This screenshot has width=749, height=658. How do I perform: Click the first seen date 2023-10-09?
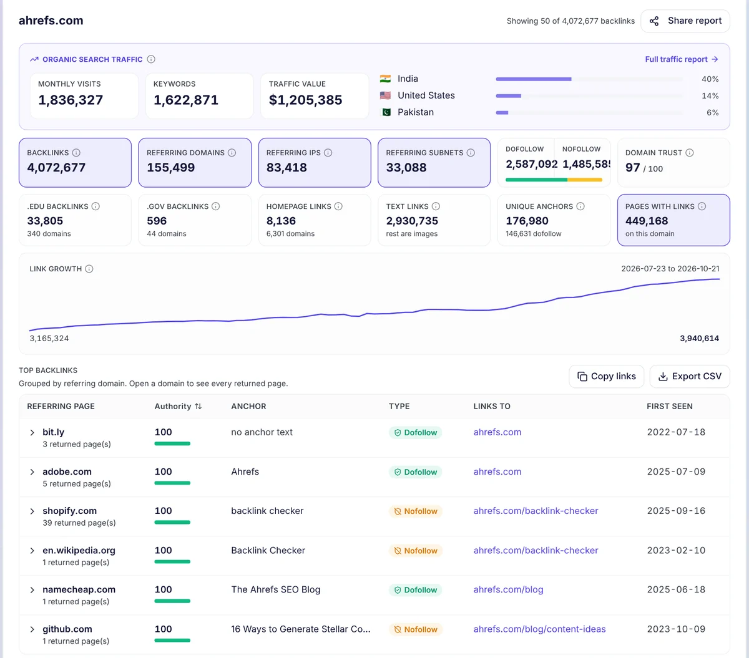coord(676,629)
